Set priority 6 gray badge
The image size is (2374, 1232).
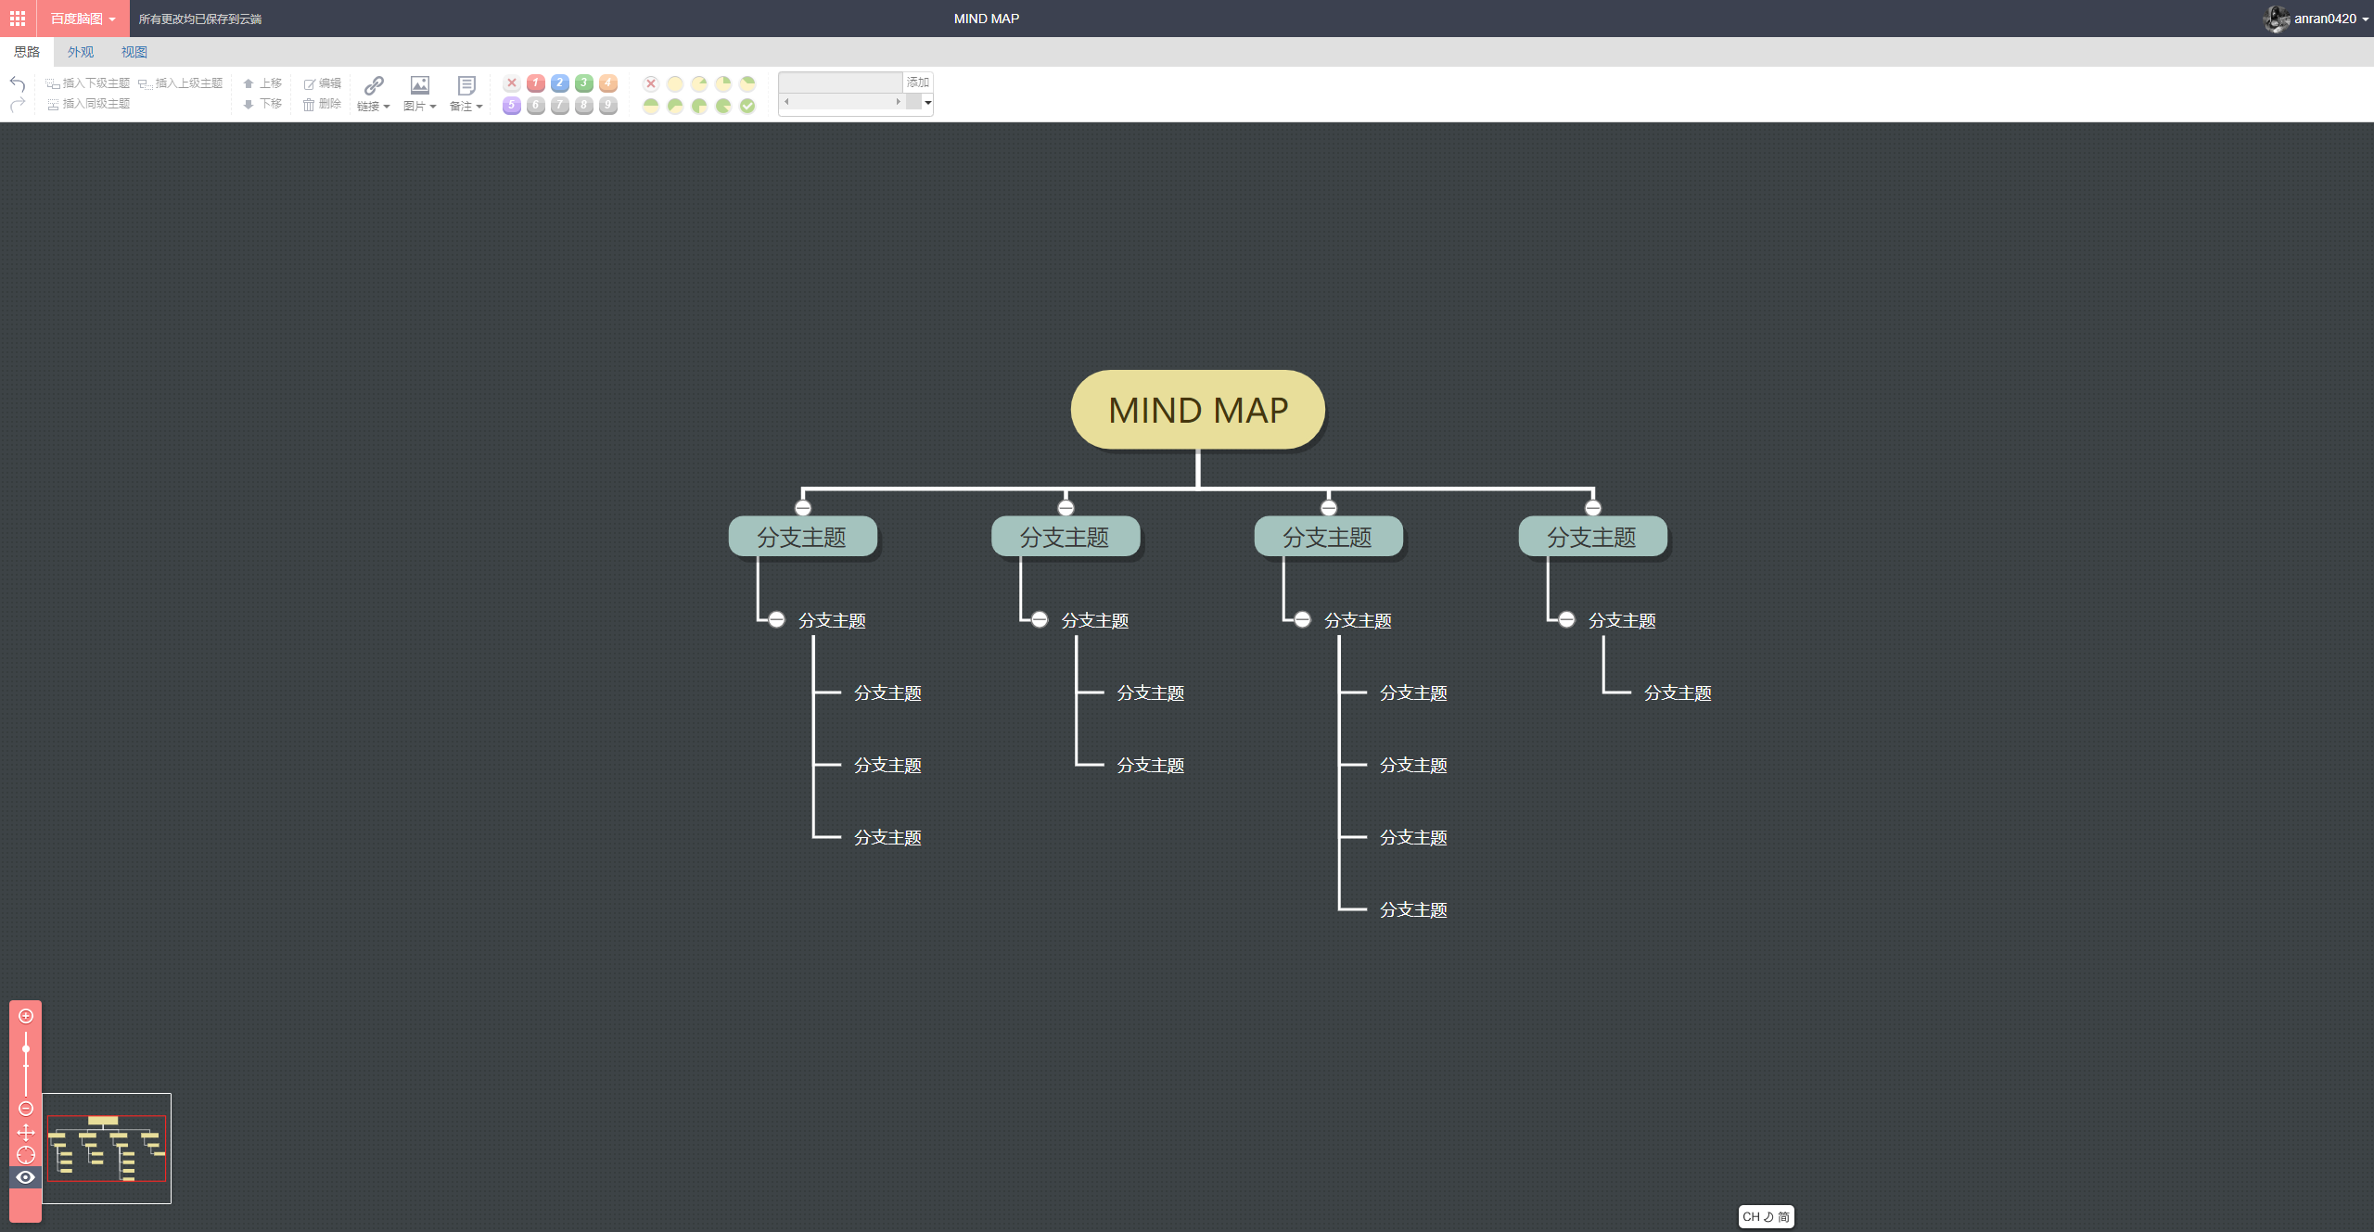tap(536, 106)
